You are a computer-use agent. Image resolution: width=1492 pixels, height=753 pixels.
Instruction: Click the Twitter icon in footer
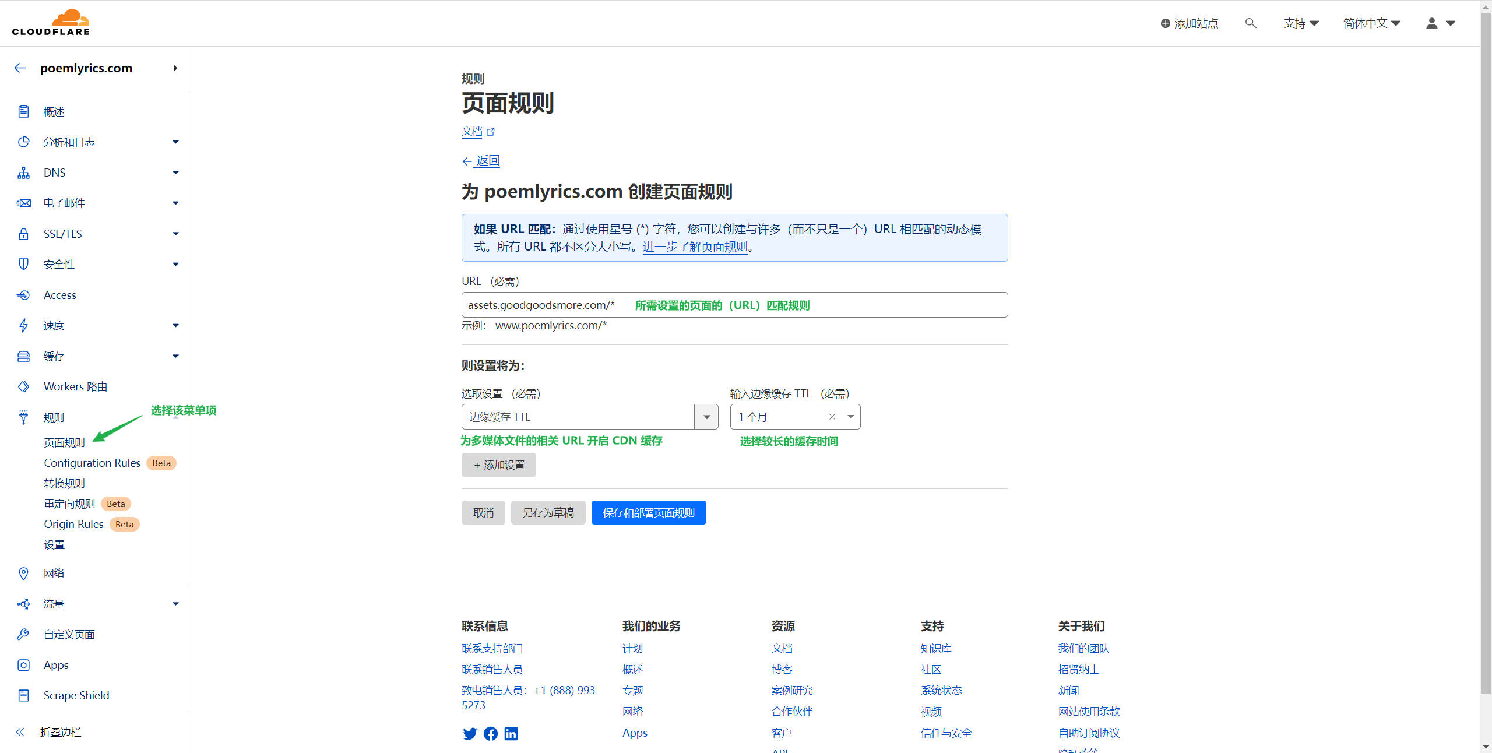click(x=470, y=734)
